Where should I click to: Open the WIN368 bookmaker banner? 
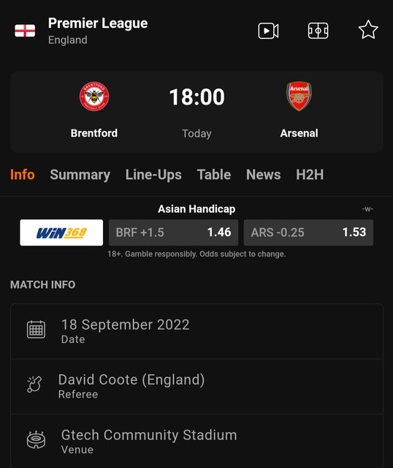pos(61,233)
